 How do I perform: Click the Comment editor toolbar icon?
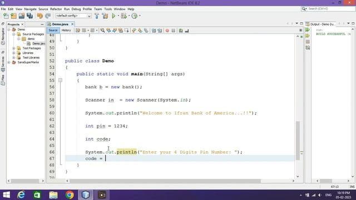(181, 31)
